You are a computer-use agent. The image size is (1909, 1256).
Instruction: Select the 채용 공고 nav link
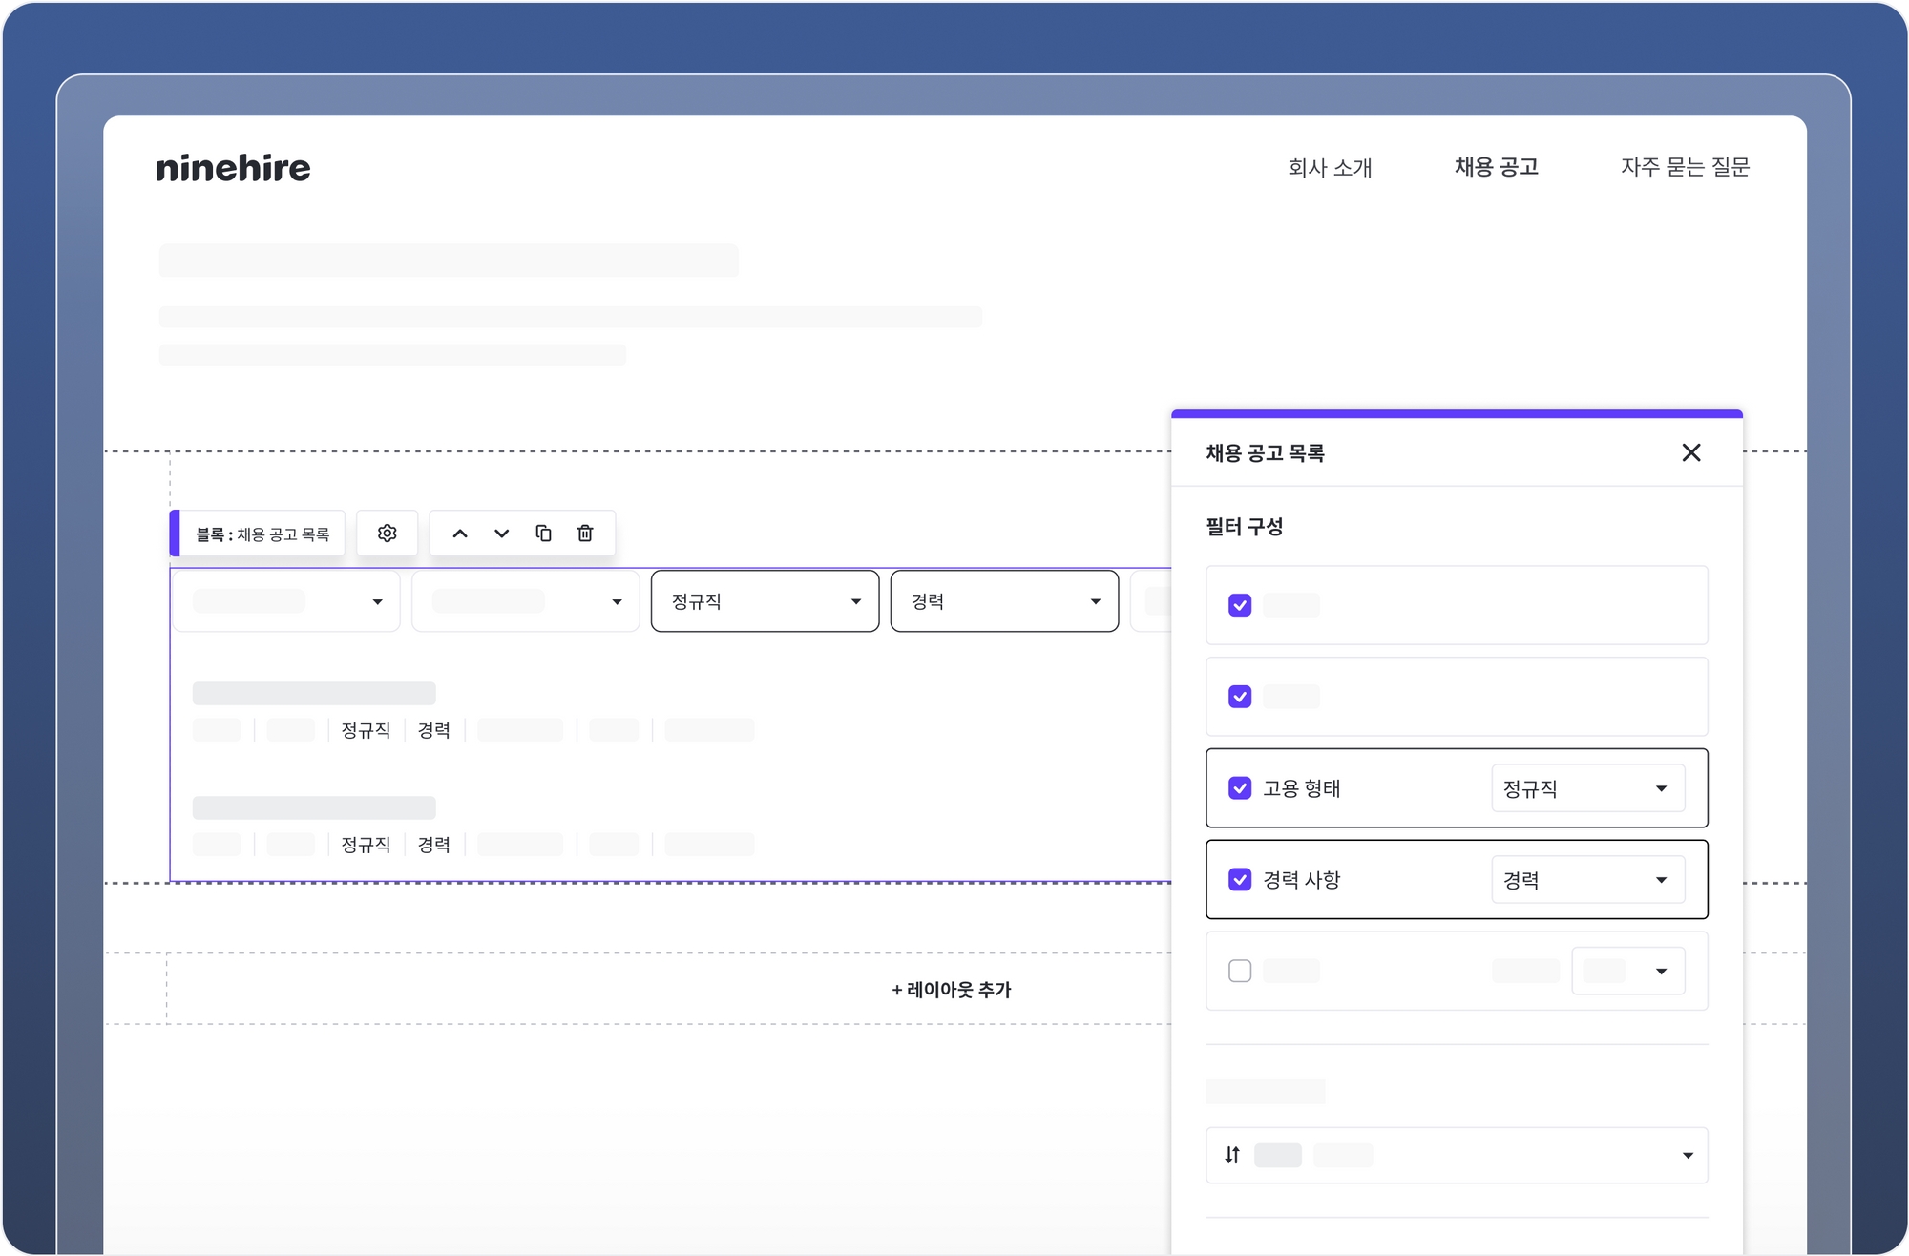pos(1496,167)
